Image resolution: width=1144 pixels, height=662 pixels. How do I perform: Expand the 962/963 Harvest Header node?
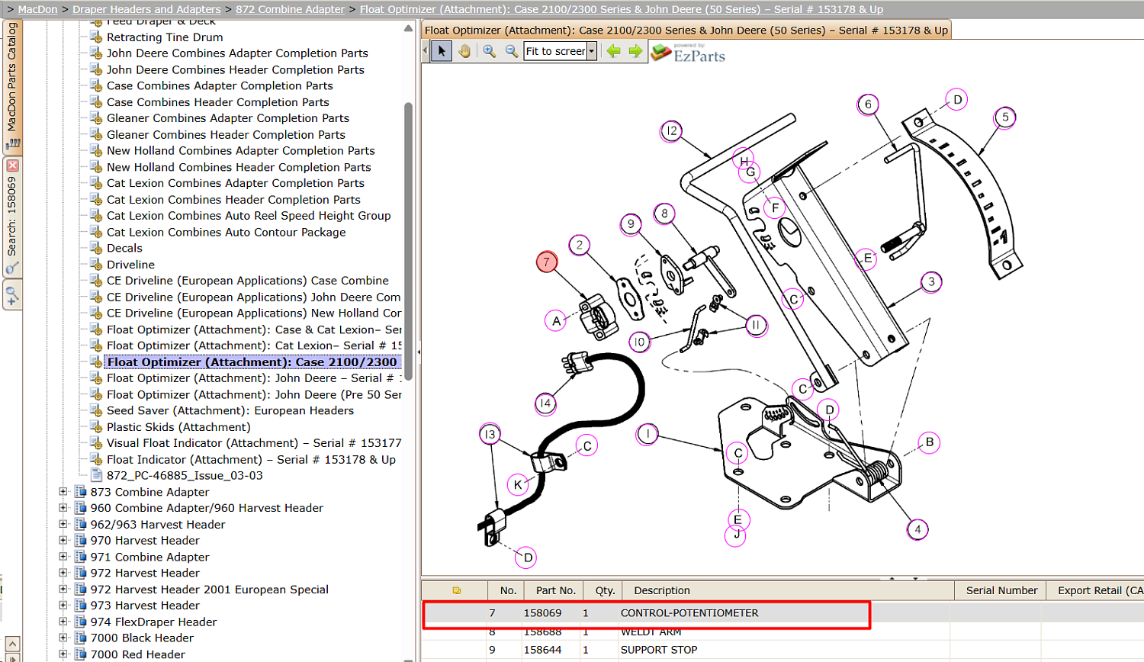pyautogui.click(x=63, y=524)
